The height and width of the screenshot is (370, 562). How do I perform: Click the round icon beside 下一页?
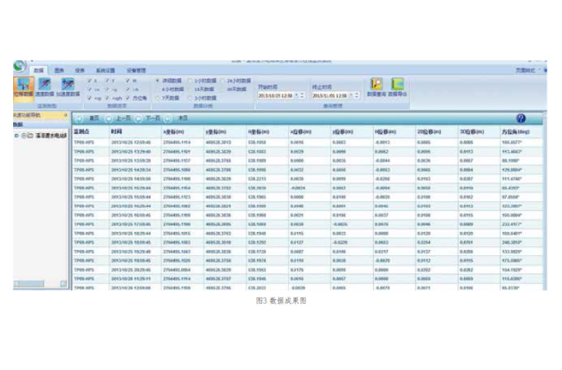pyautogui.click(x=138, y=119)
